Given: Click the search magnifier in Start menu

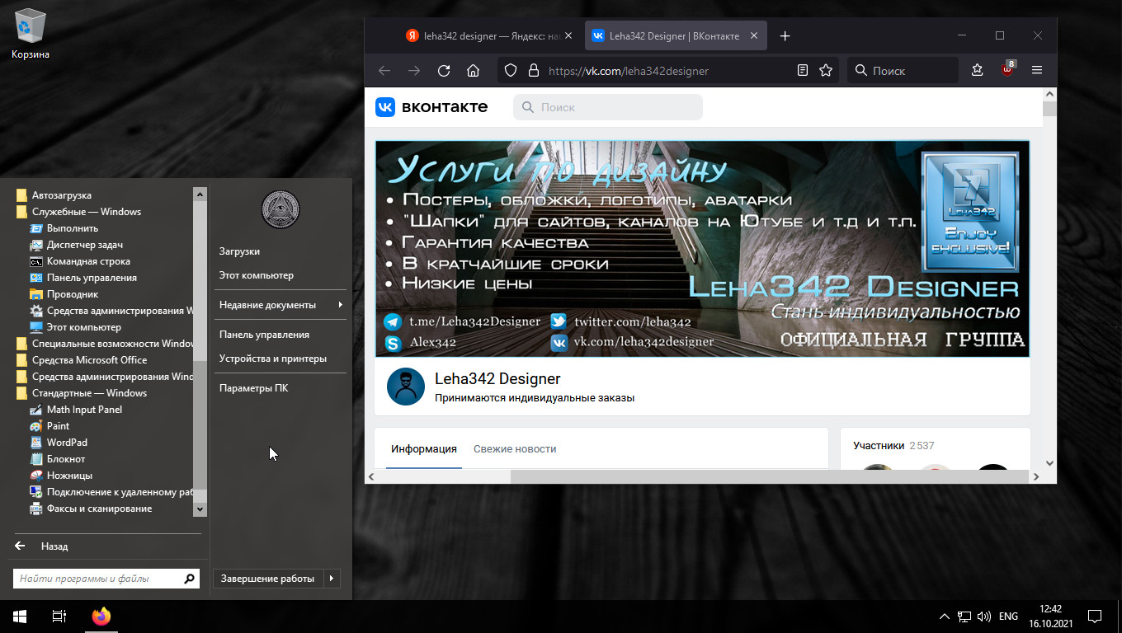Looking at the screenshot, I should [190, 579].
